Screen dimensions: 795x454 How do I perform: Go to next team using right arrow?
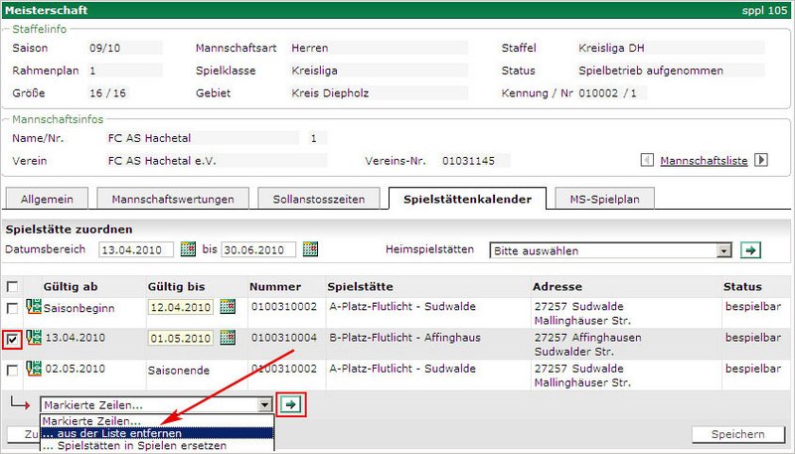(761, 160)
